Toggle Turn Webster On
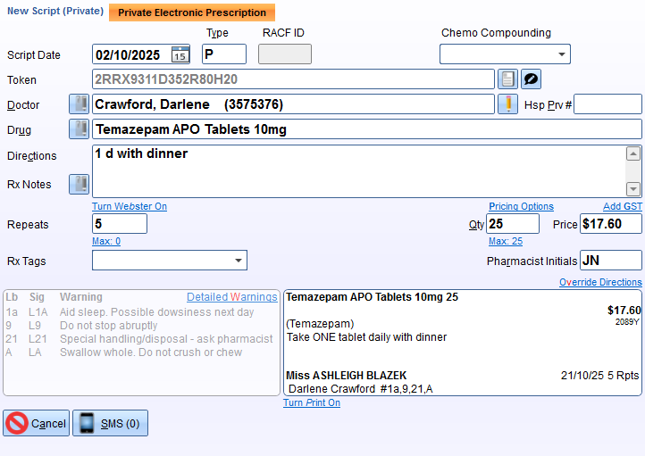 [129, 206]
